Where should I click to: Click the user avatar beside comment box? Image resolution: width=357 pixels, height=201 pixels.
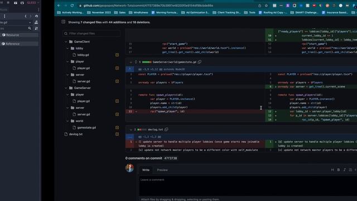pyautogui.click(x=129, y=168)
